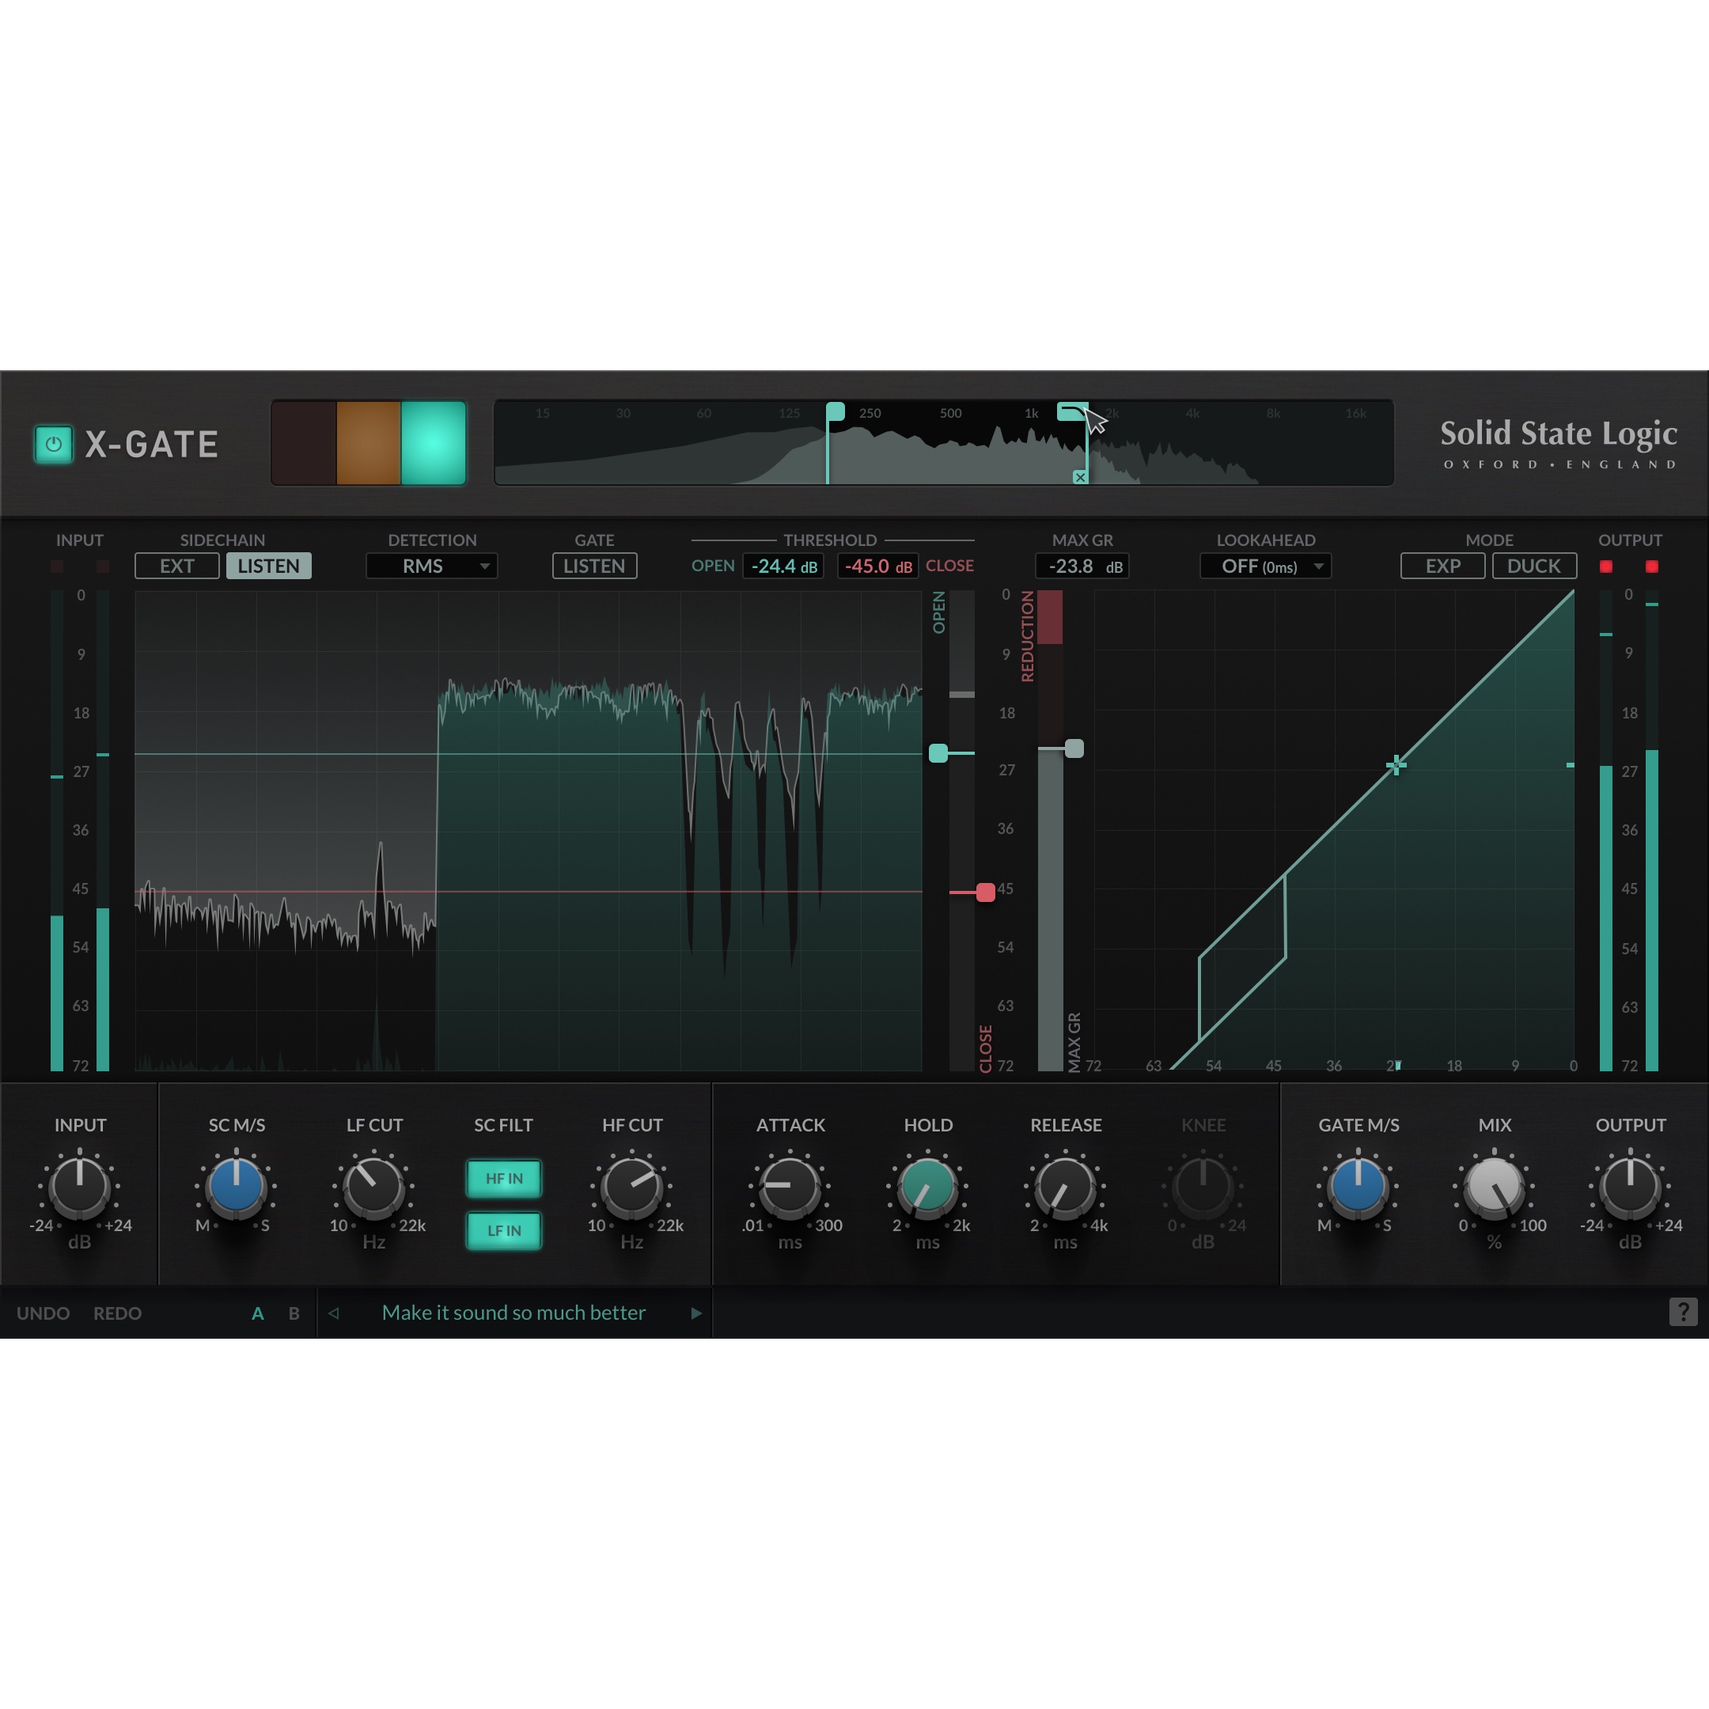
Task: Click the OPEN threshold slider handle
Action: coord(939,752)
